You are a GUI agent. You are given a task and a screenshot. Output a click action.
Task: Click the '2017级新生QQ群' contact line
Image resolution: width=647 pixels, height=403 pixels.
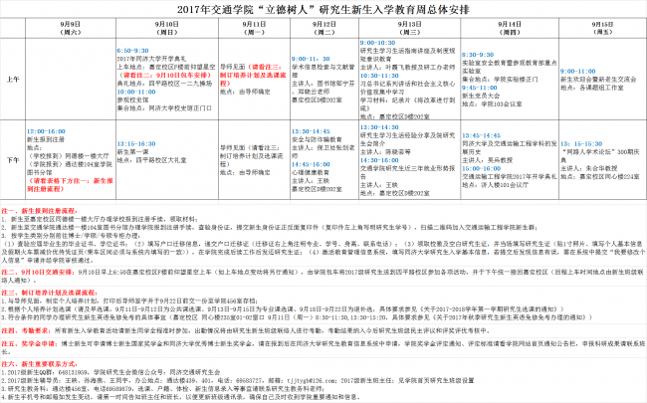[x=110, y=372]
